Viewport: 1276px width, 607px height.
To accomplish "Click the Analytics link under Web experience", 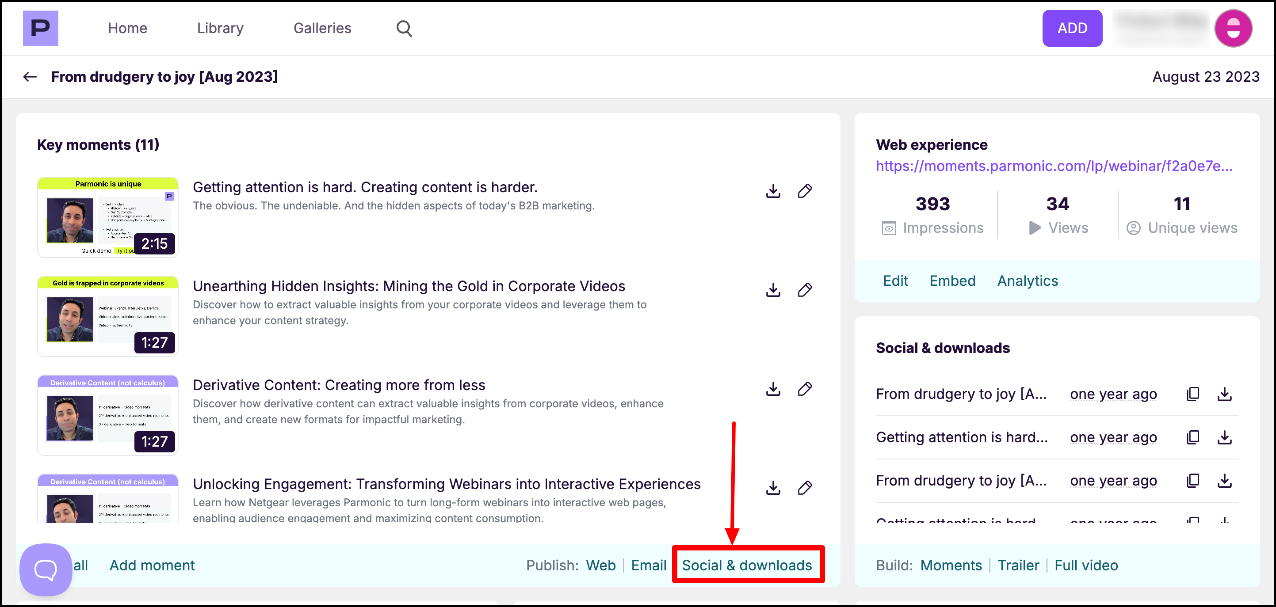I will pyautogui.click(x=1028, y=281).
